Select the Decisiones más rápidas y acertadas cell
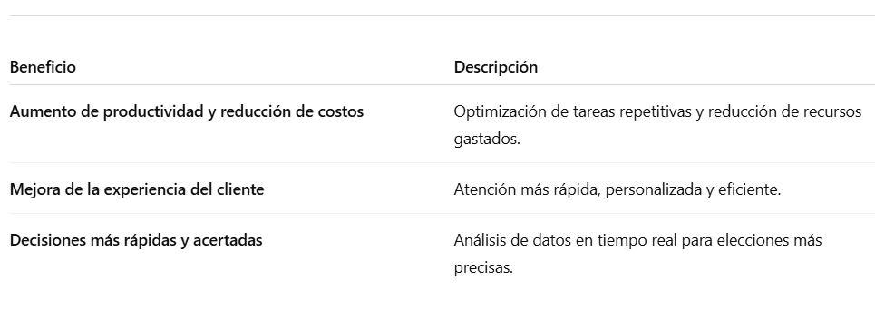 (x=136, y=240)
